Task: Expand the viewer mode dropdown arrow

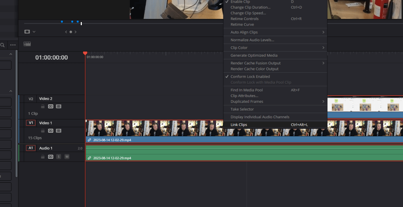Action: (34, 32)
